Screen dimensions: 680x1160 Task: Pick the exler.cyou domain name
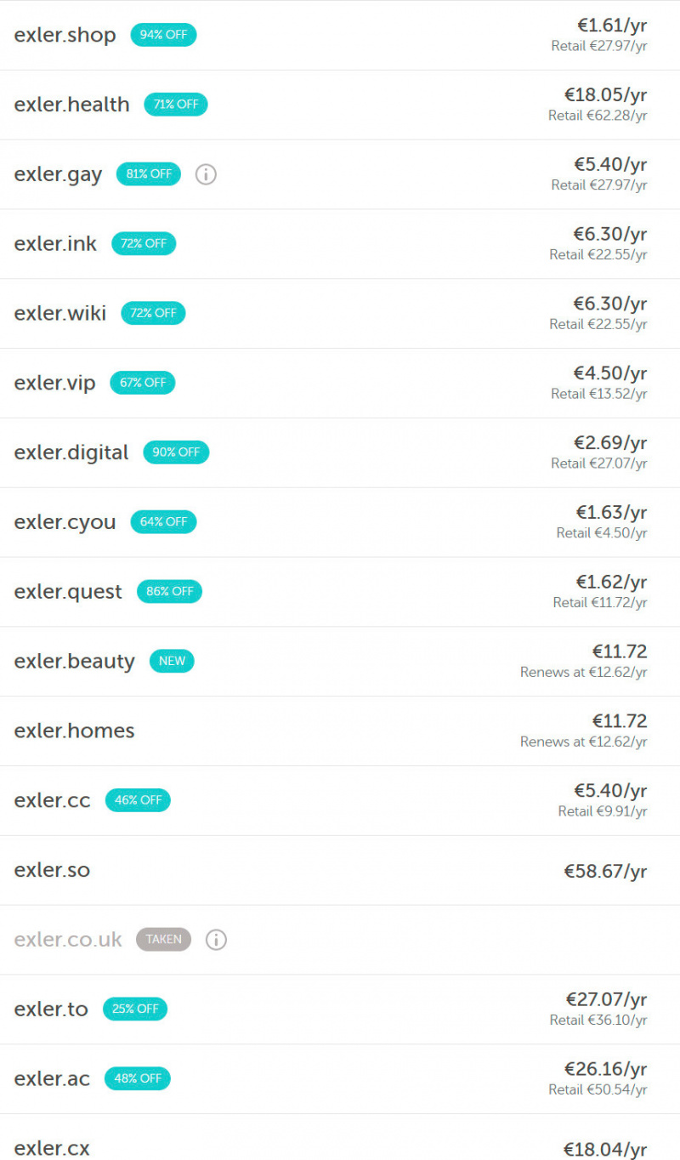(65, 522)
